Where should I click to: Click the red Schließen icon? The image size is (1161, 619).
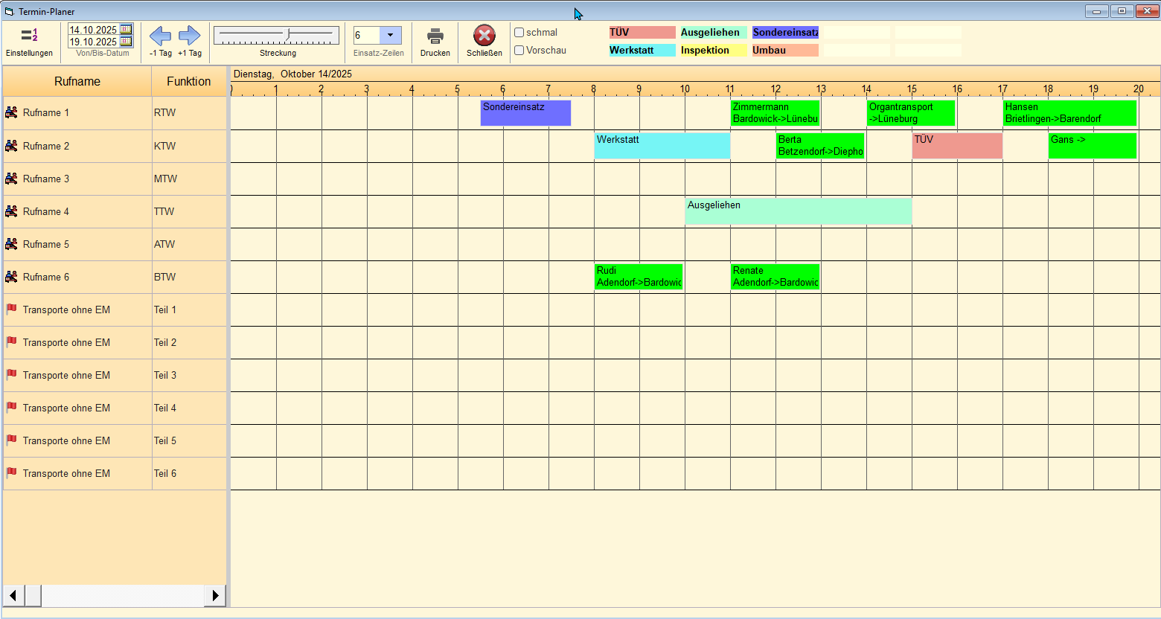tap(484, 36)
